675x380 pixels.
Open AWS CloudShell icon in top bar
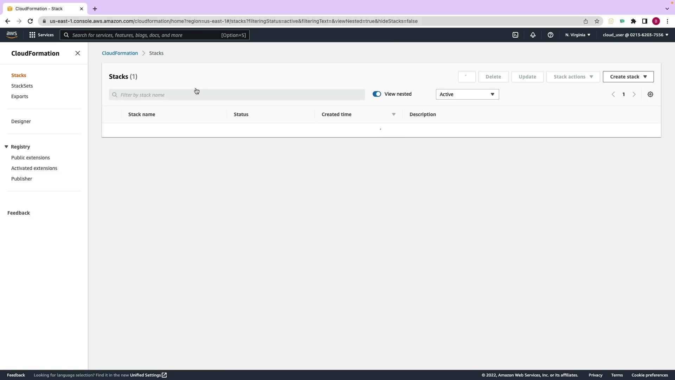click(515, 35)
